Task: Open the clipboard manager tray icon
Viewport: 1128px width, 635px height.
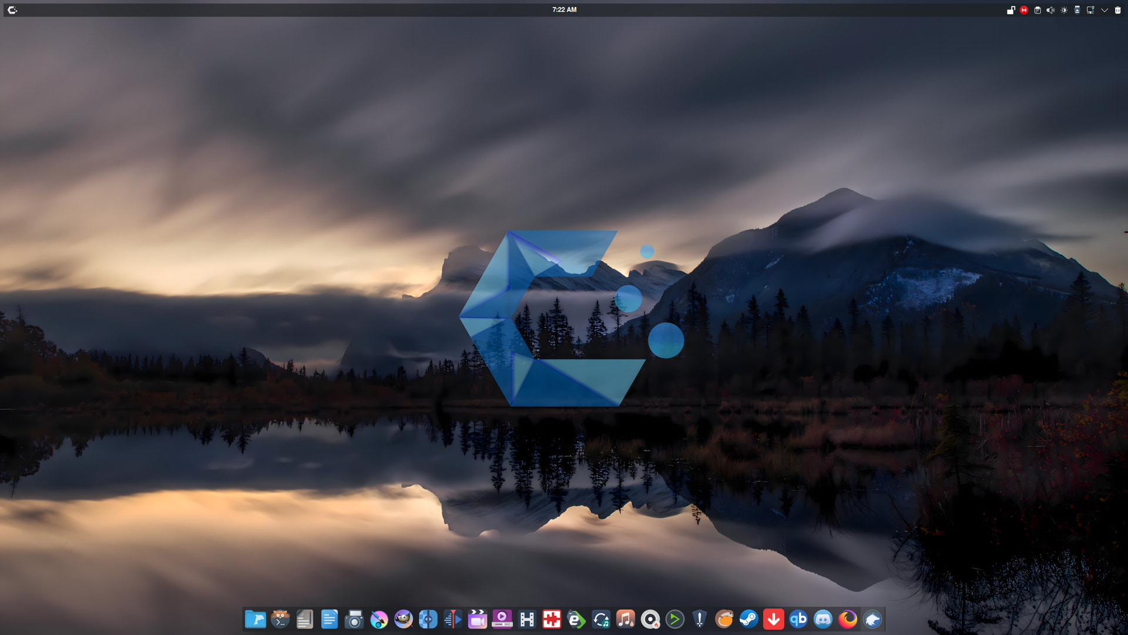Action: click(x=1038, y=10)
